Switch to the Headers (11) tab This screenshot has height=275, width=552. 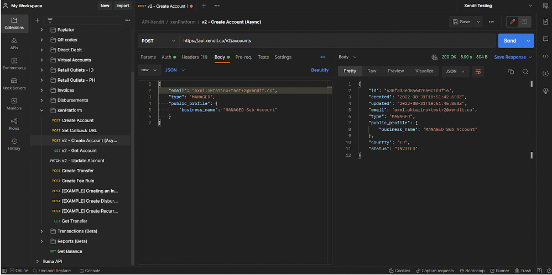coord(194,57)
